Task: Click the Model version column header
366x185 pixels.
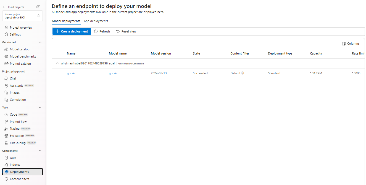Action: tap(161, 53)
